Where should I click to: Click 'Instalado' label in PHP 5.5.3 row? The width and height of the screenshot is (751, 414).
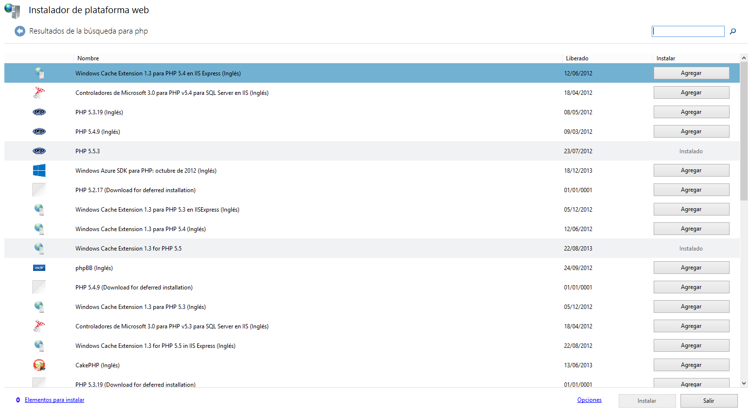[691, 151]
